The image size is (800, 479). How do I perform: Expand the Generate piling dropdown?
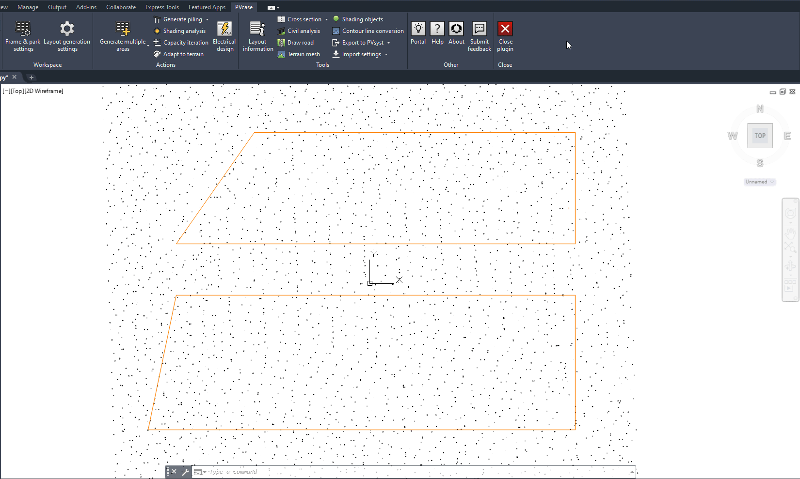pyautogui.click(x=207, y=20)
